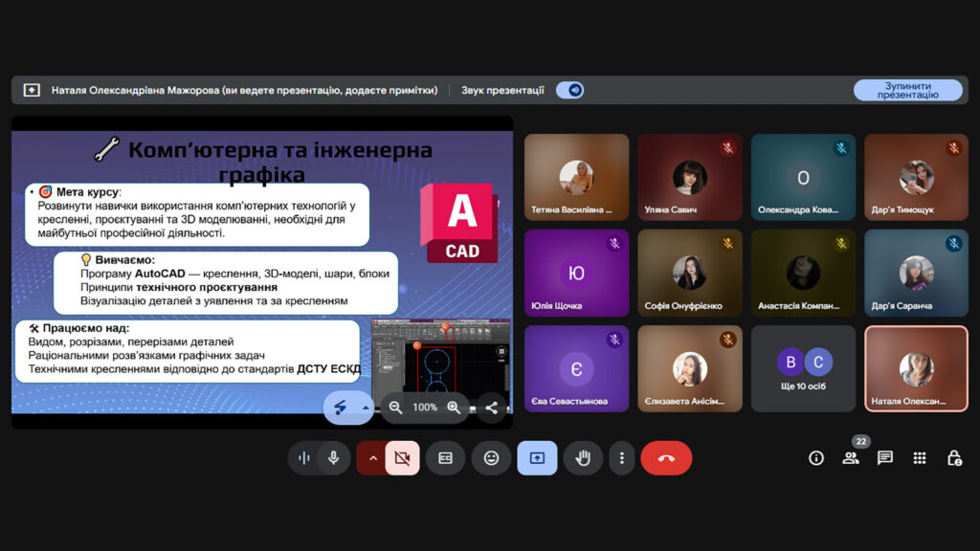Click muted microphone icon on Олександра Кова... tile
Screen dimensions: 980x551
841,148
